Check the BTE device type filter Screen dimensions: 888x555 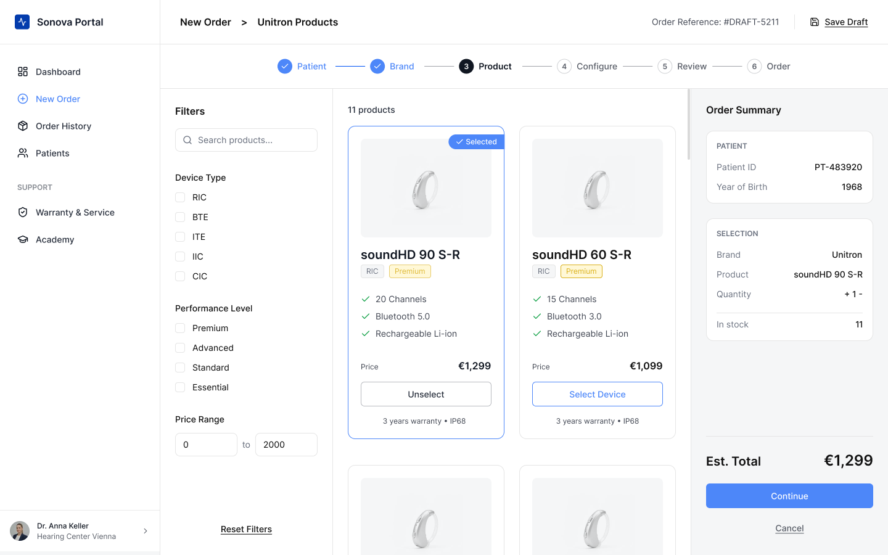(x=180, y=217)
